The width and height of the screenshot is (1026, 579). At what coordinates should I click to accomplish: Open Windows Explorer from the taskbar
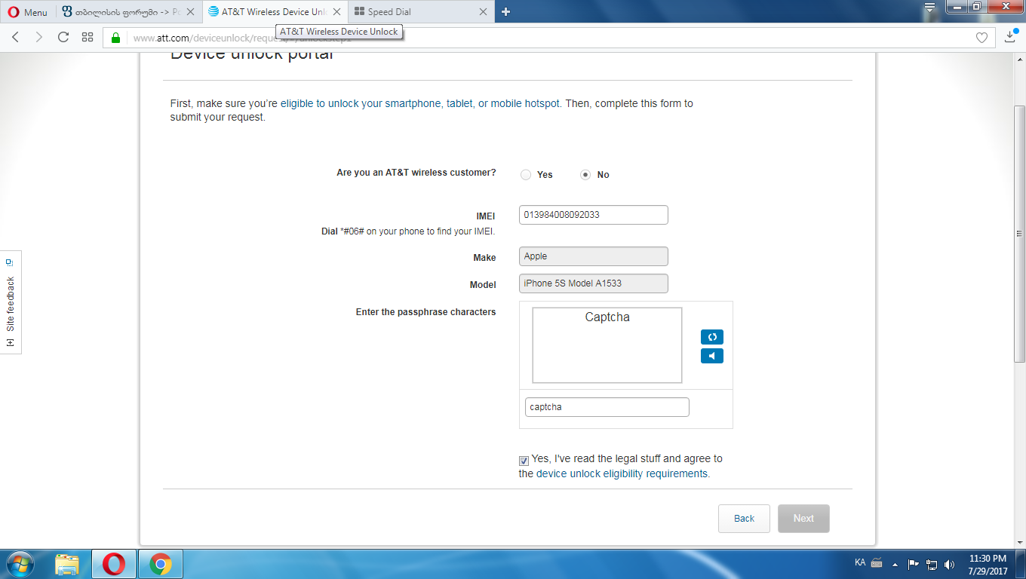pyautogui.click(x=68, y=564)
